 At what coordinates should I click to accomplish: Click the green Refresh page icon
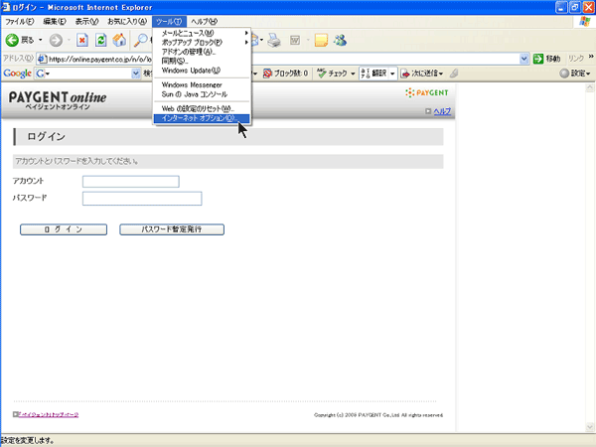point(100,40)
